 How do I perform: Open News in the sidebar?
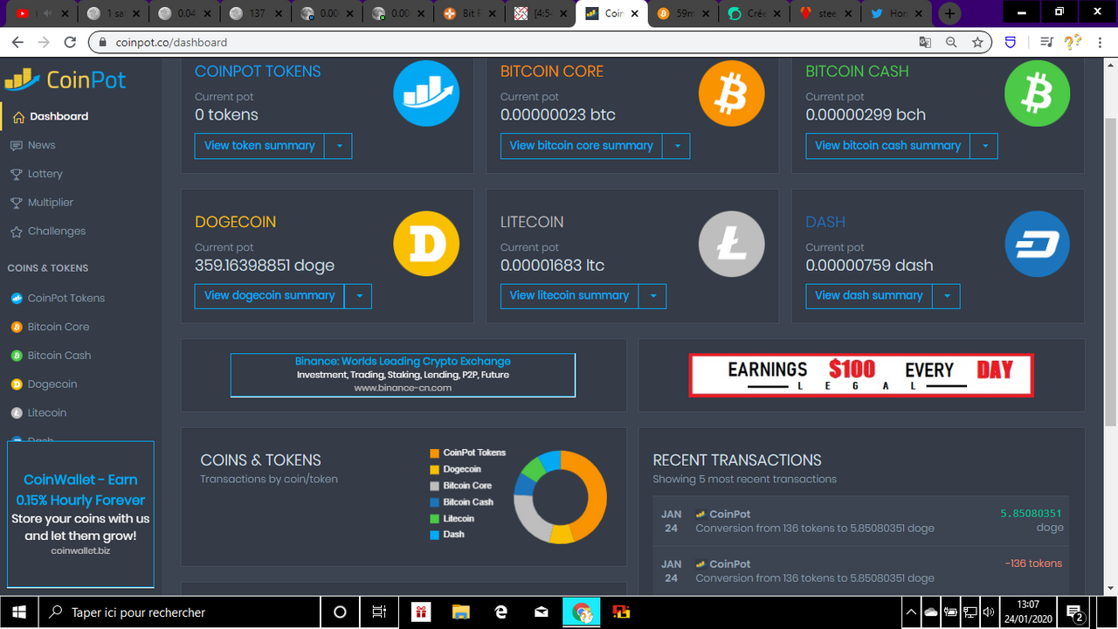point(41,145)
